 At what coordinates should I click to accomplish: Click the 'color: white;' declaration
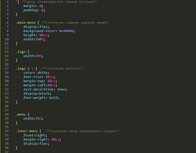(x=36, y=73)
